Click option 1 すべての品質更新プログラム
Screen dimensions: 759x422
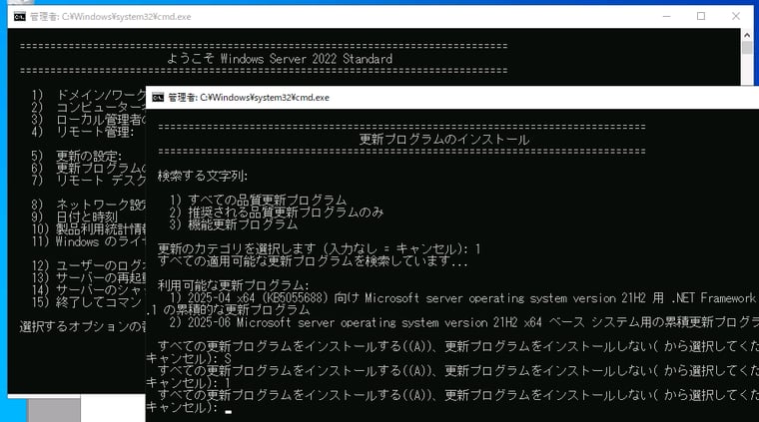tap(259, 201)
